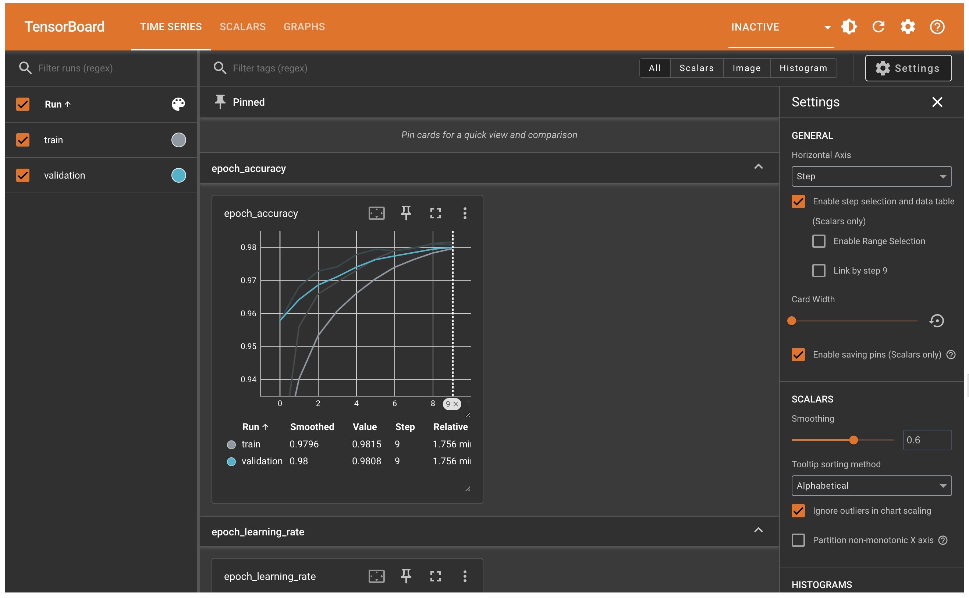Open more options menu on epoch_learning_rate card

pyautogui.click(x=465, y=576)
